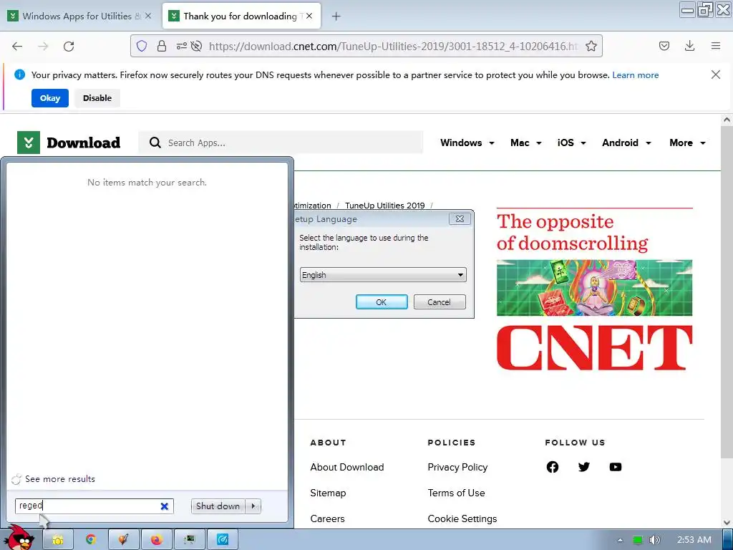Open the site permissions icon in address bar

click(x=181, y=46)
